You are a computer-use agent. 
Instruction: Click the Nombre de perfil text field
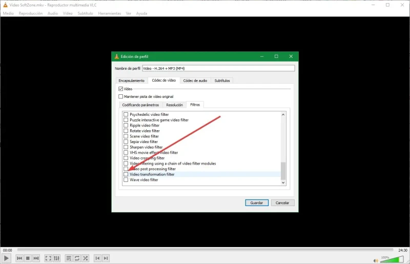[x=218, y=68]
